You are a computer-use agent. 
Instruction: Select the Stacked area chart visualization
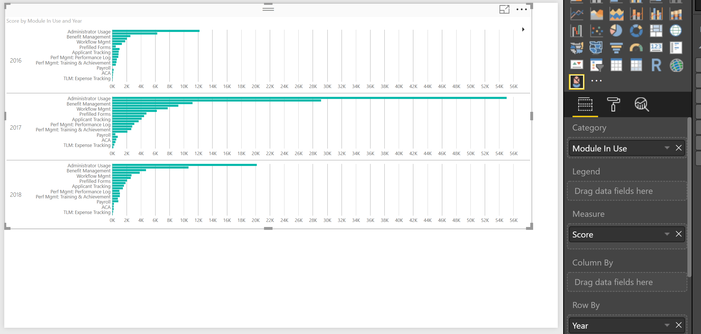616,14
